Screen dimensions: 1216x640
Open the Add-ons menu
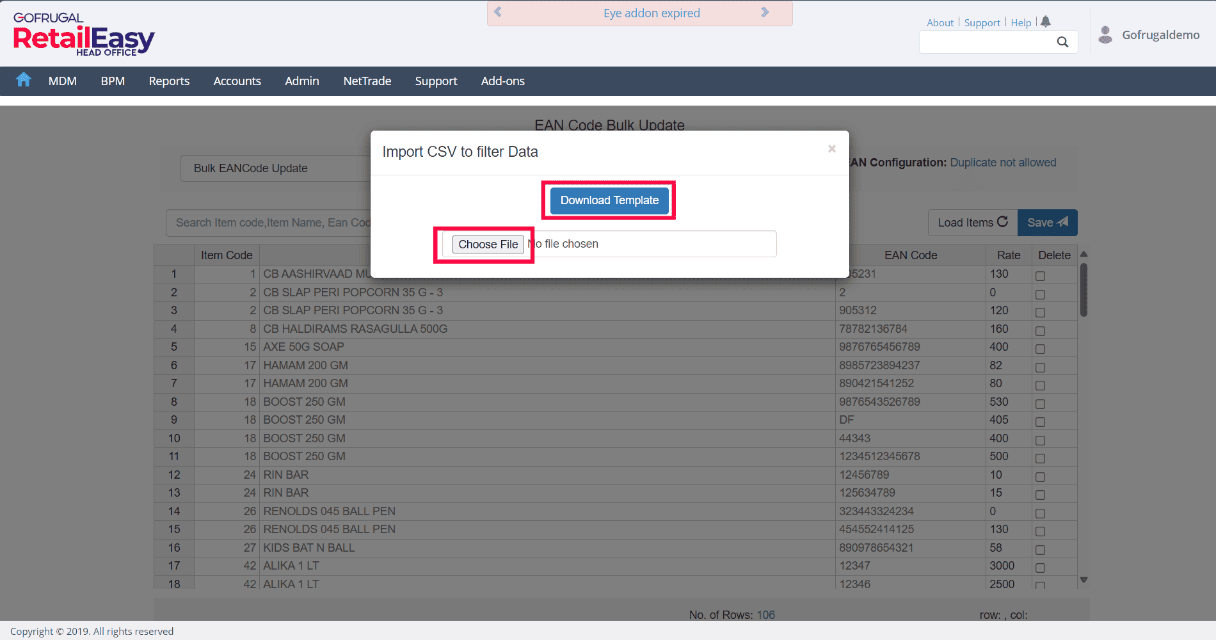click(x=503, y=81)
